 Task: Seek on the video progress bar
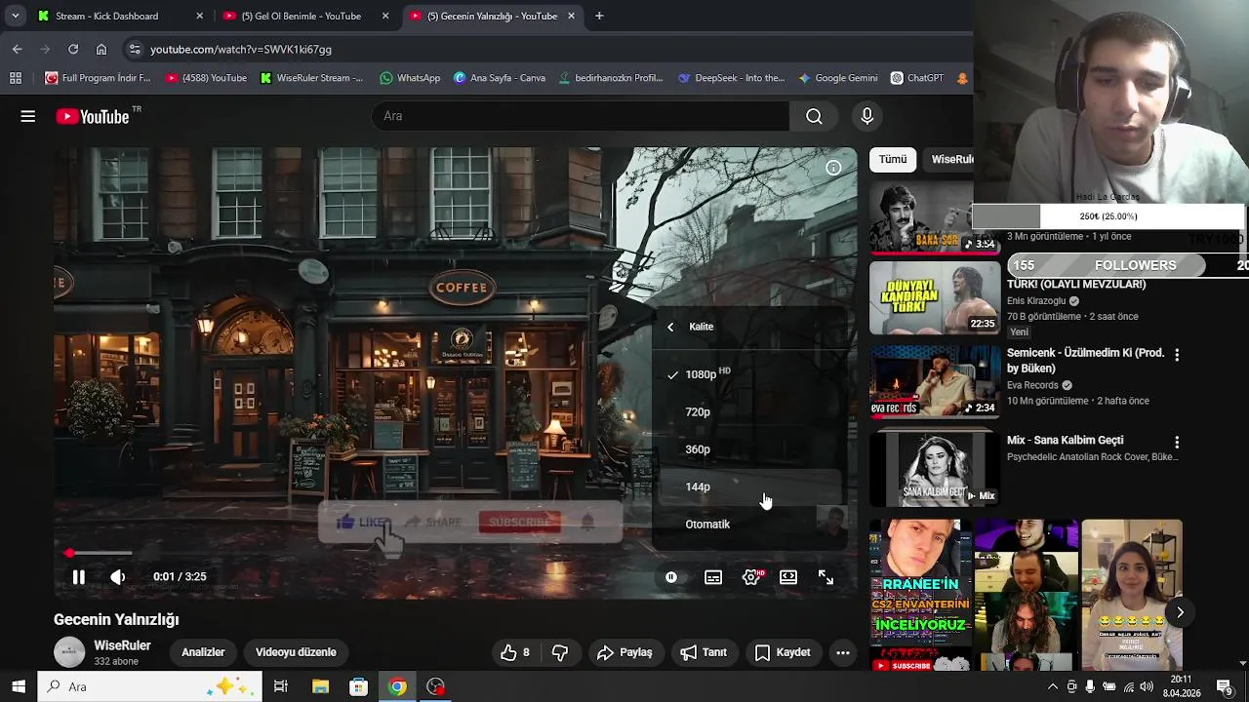click(454, 554)
